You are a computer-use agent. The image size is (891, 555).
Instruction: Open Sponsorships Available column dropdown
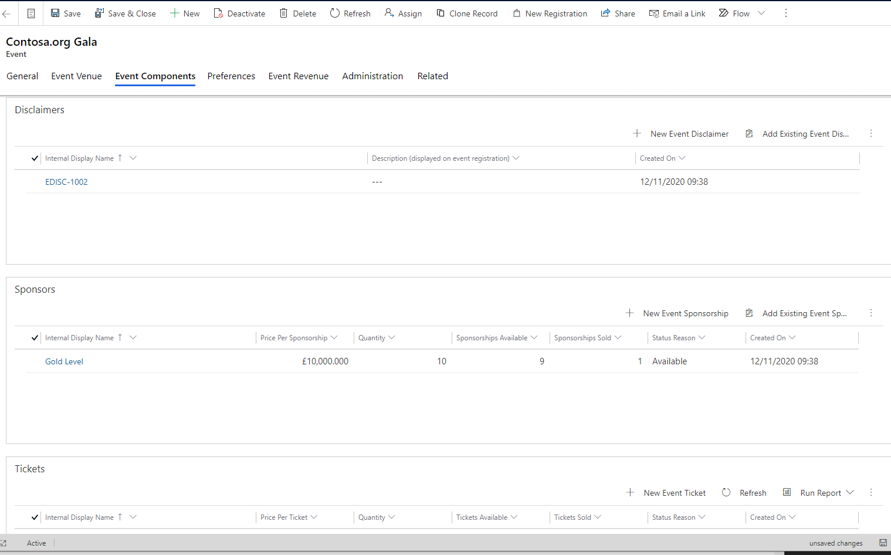(534, 337)
